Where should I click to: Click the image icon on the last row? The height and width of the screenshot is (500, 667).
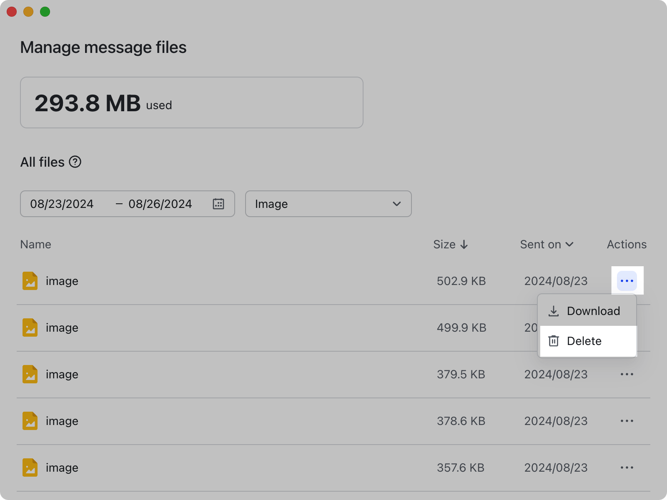(x=30, y=467)
